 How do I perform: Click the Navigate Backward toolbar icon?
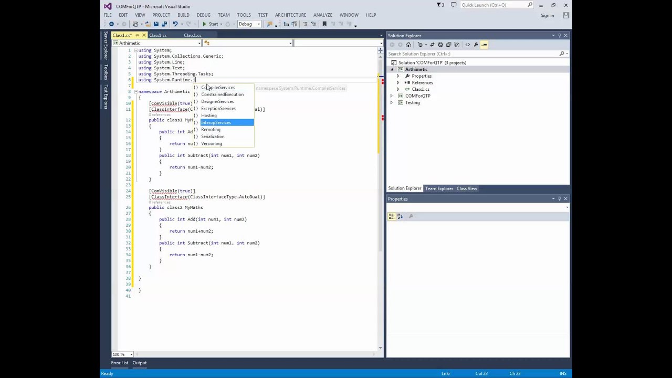coord(111,24)
